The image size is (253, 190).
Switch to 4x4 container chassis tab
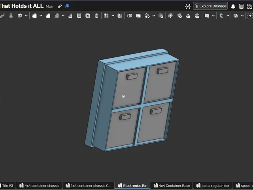coord(39,186)
